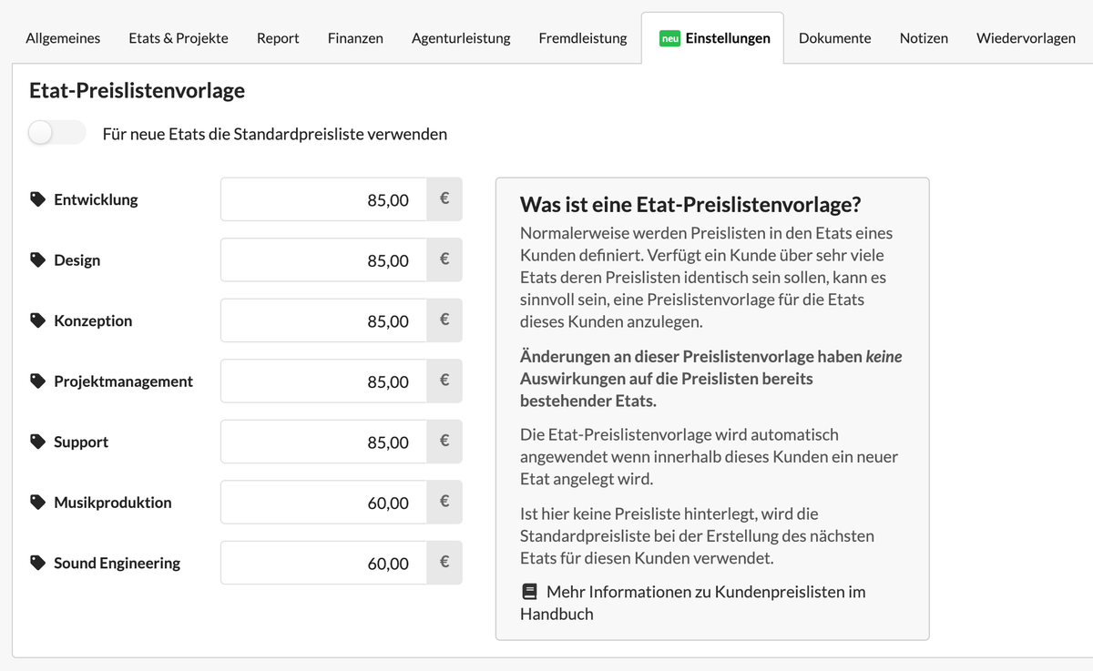Click the tag icon beside Musikproduktion
Screen dimensions: 1093x671
[x=37, y=503]
